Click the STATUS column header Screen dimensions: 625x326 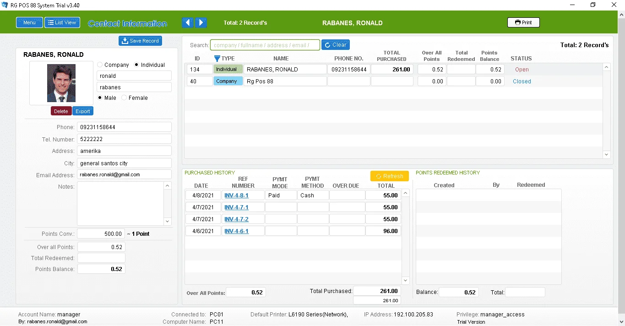pyautogui.click(x=521, y=59)
